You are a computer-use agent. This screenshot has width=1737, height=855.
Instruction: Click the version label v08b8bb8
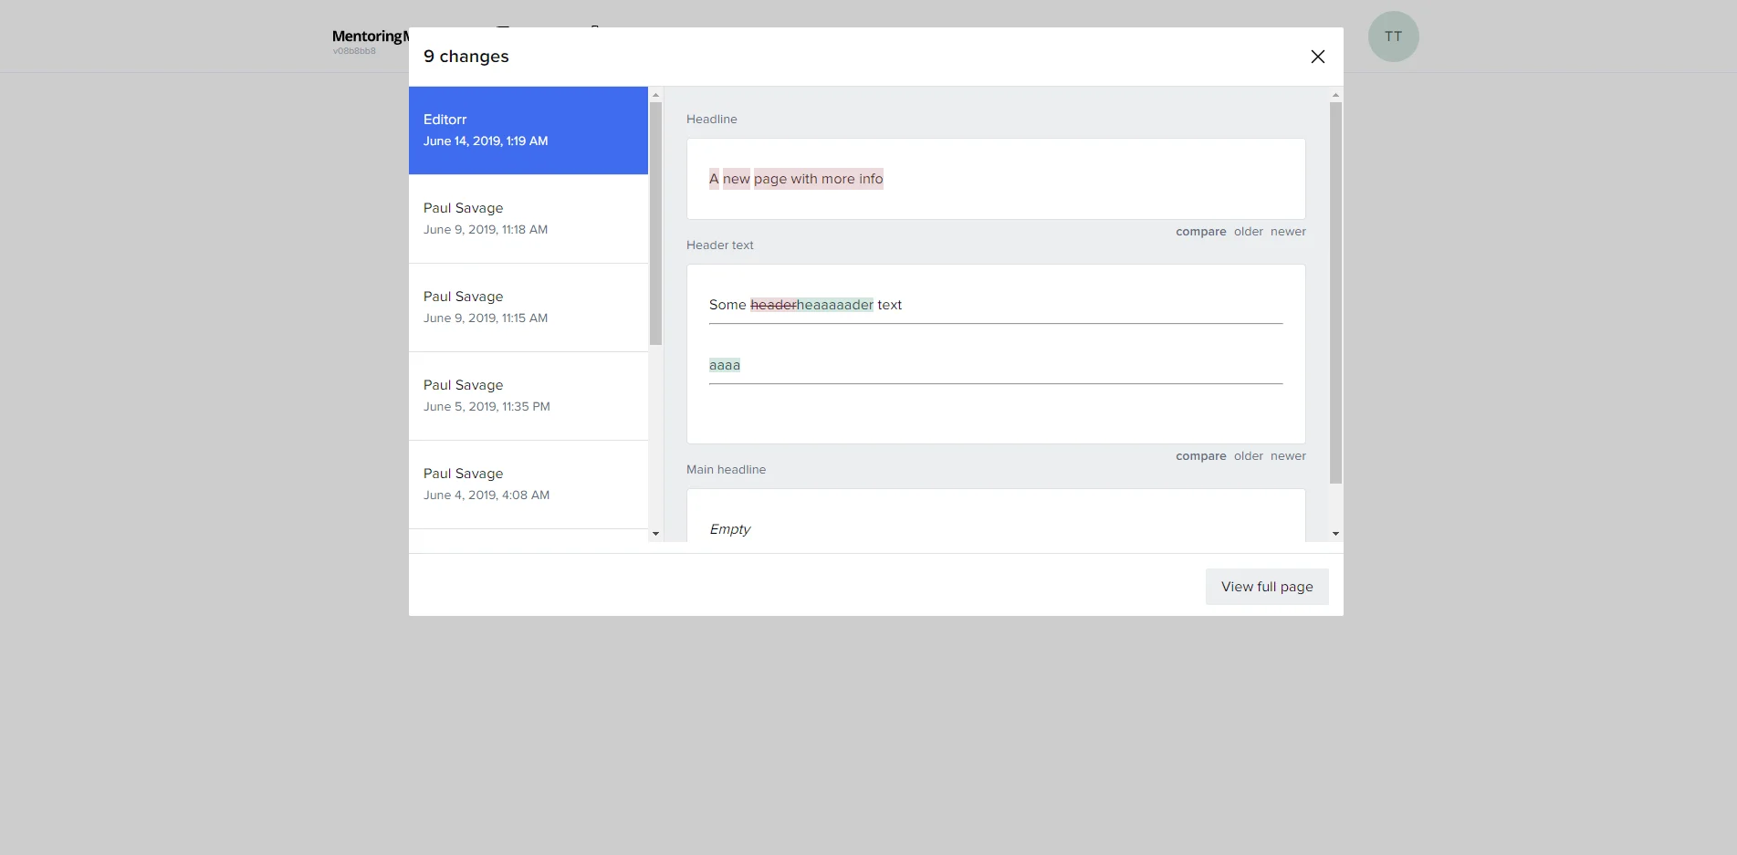tap(354, 51)
